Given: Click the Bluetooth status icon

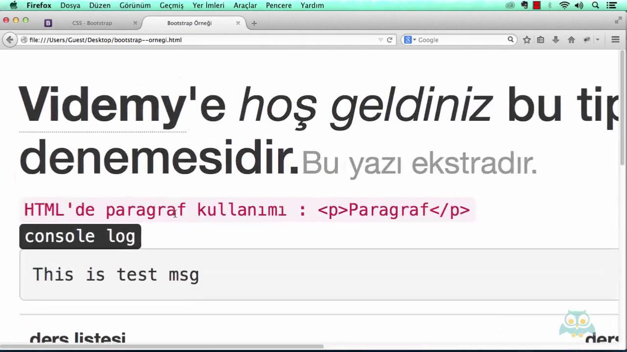Looking at the screenshot, I should tap(550, 5).
